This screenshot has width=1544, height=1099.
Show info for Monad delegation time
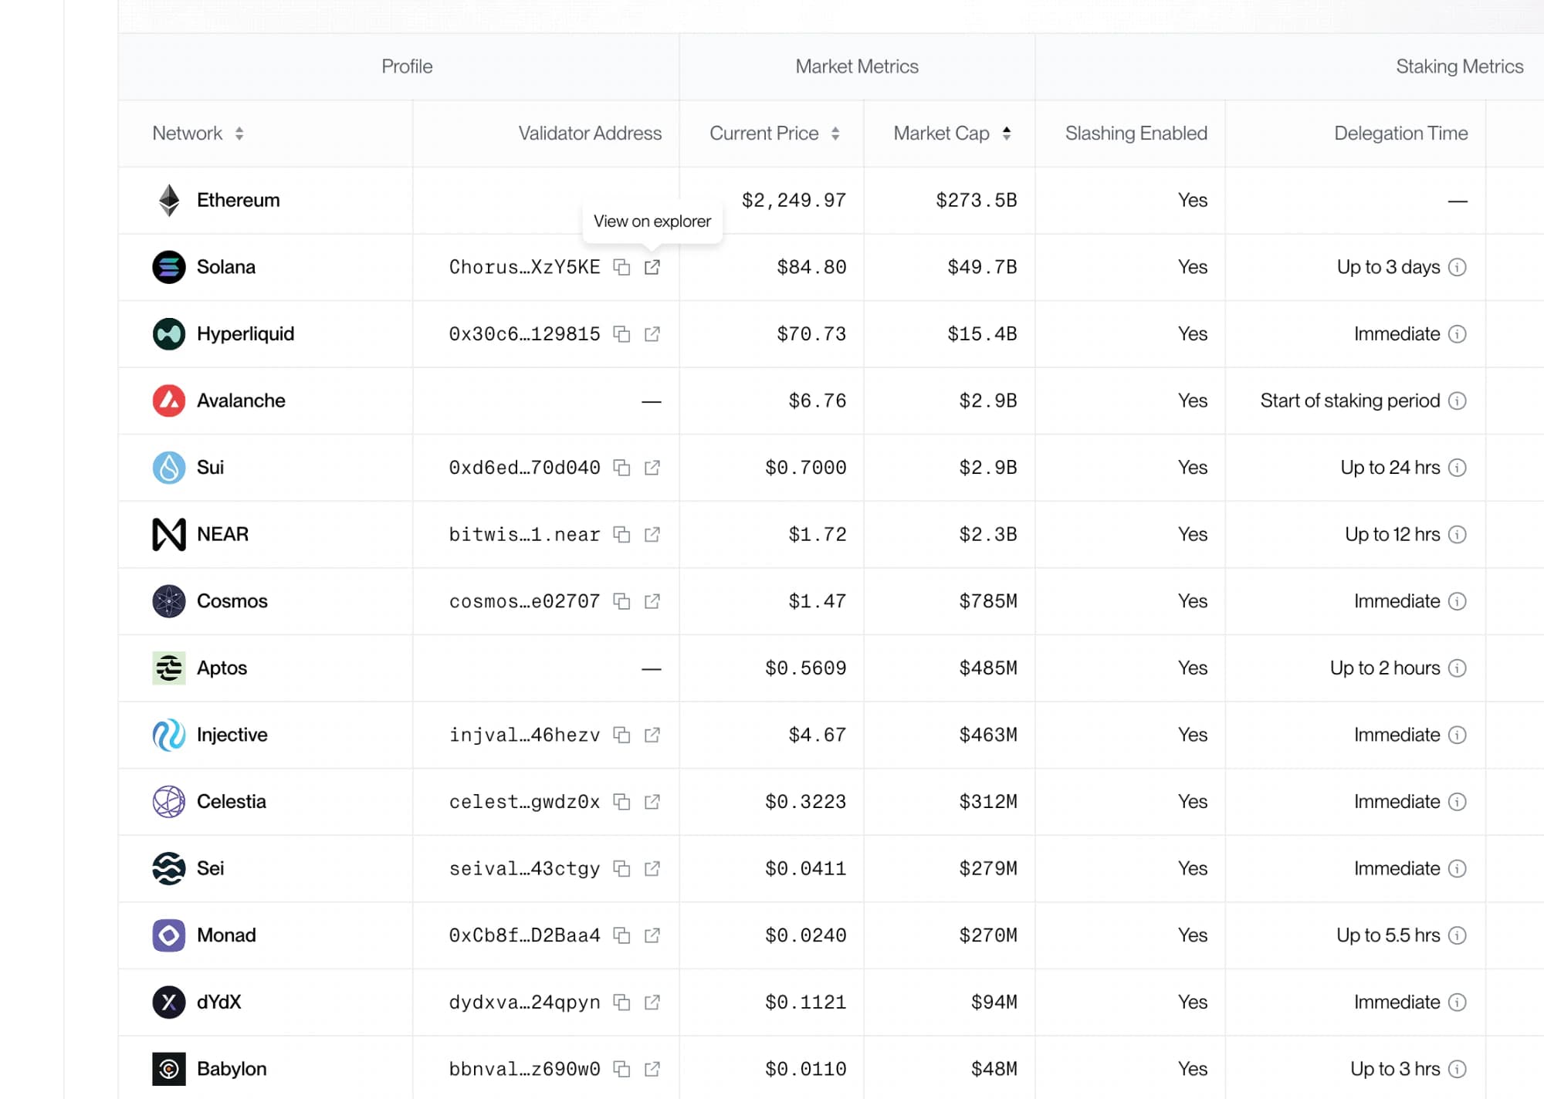click(x=1458, y=935)
